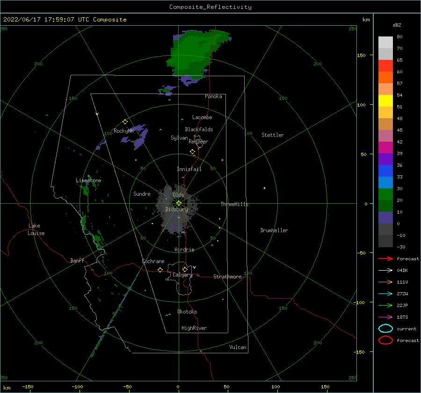Pick the purple 36–39 dBZ swatch

385,159
